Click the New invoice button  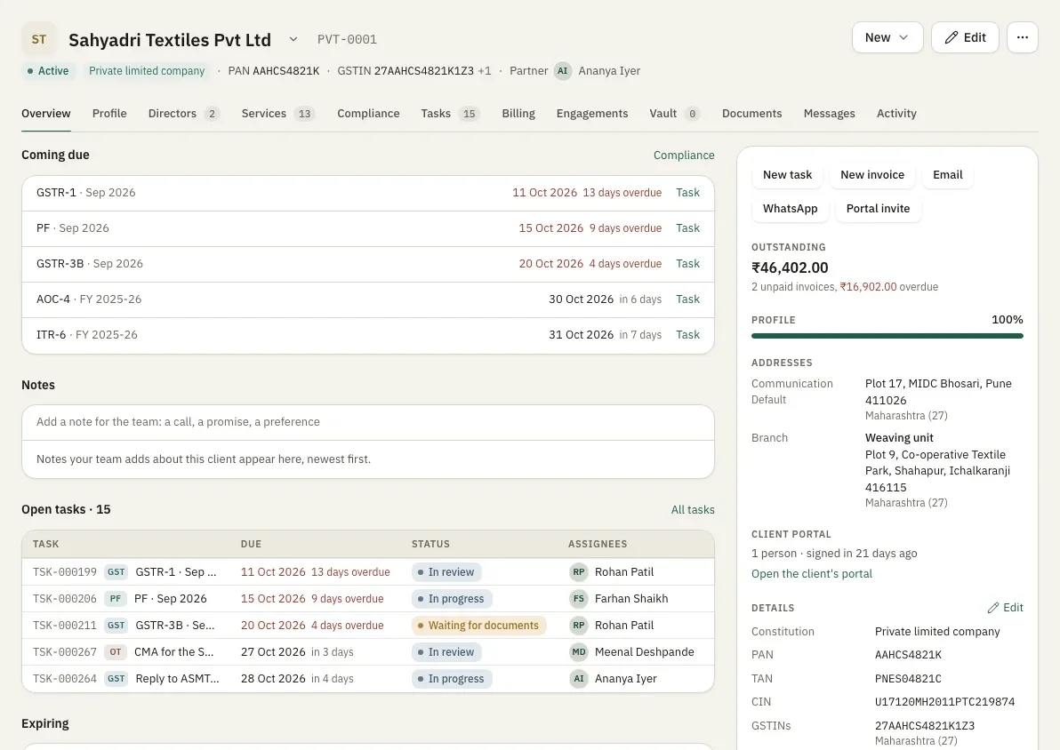872,175
